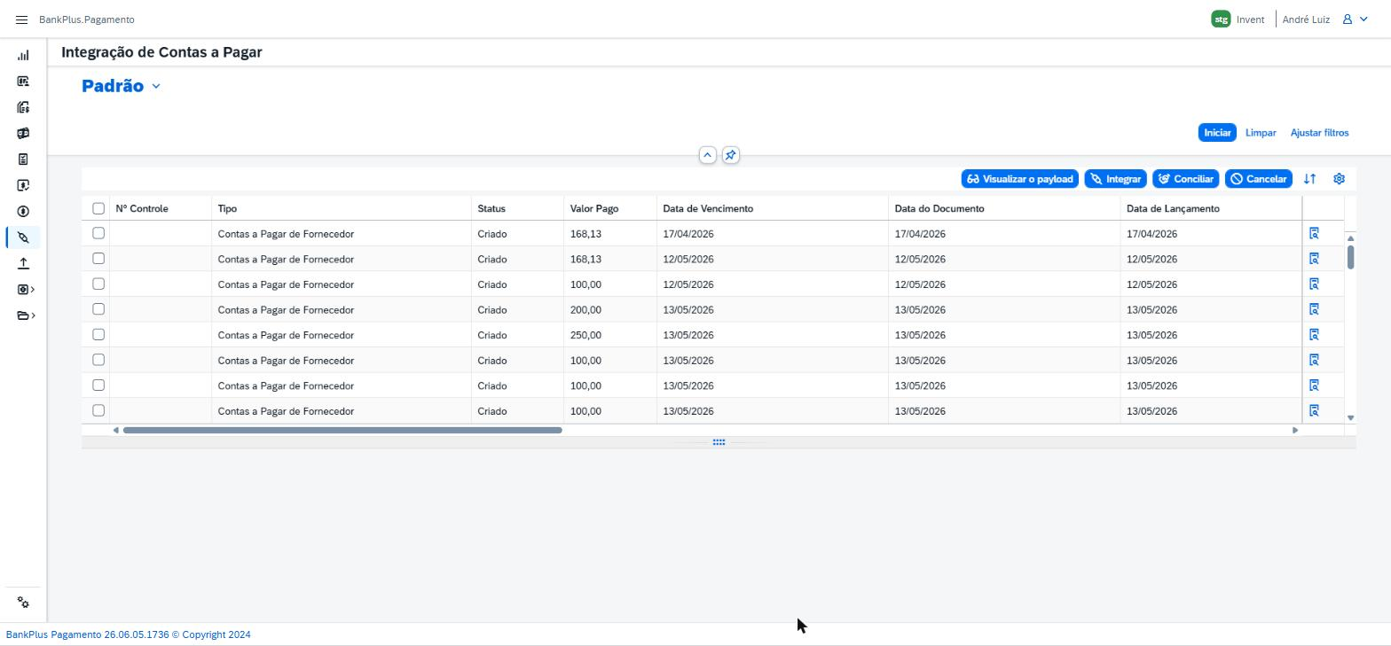Click the table resize splitter handle
This screenshot has height=646, width=1391.
pyautogui.click(x=719, y=442)
